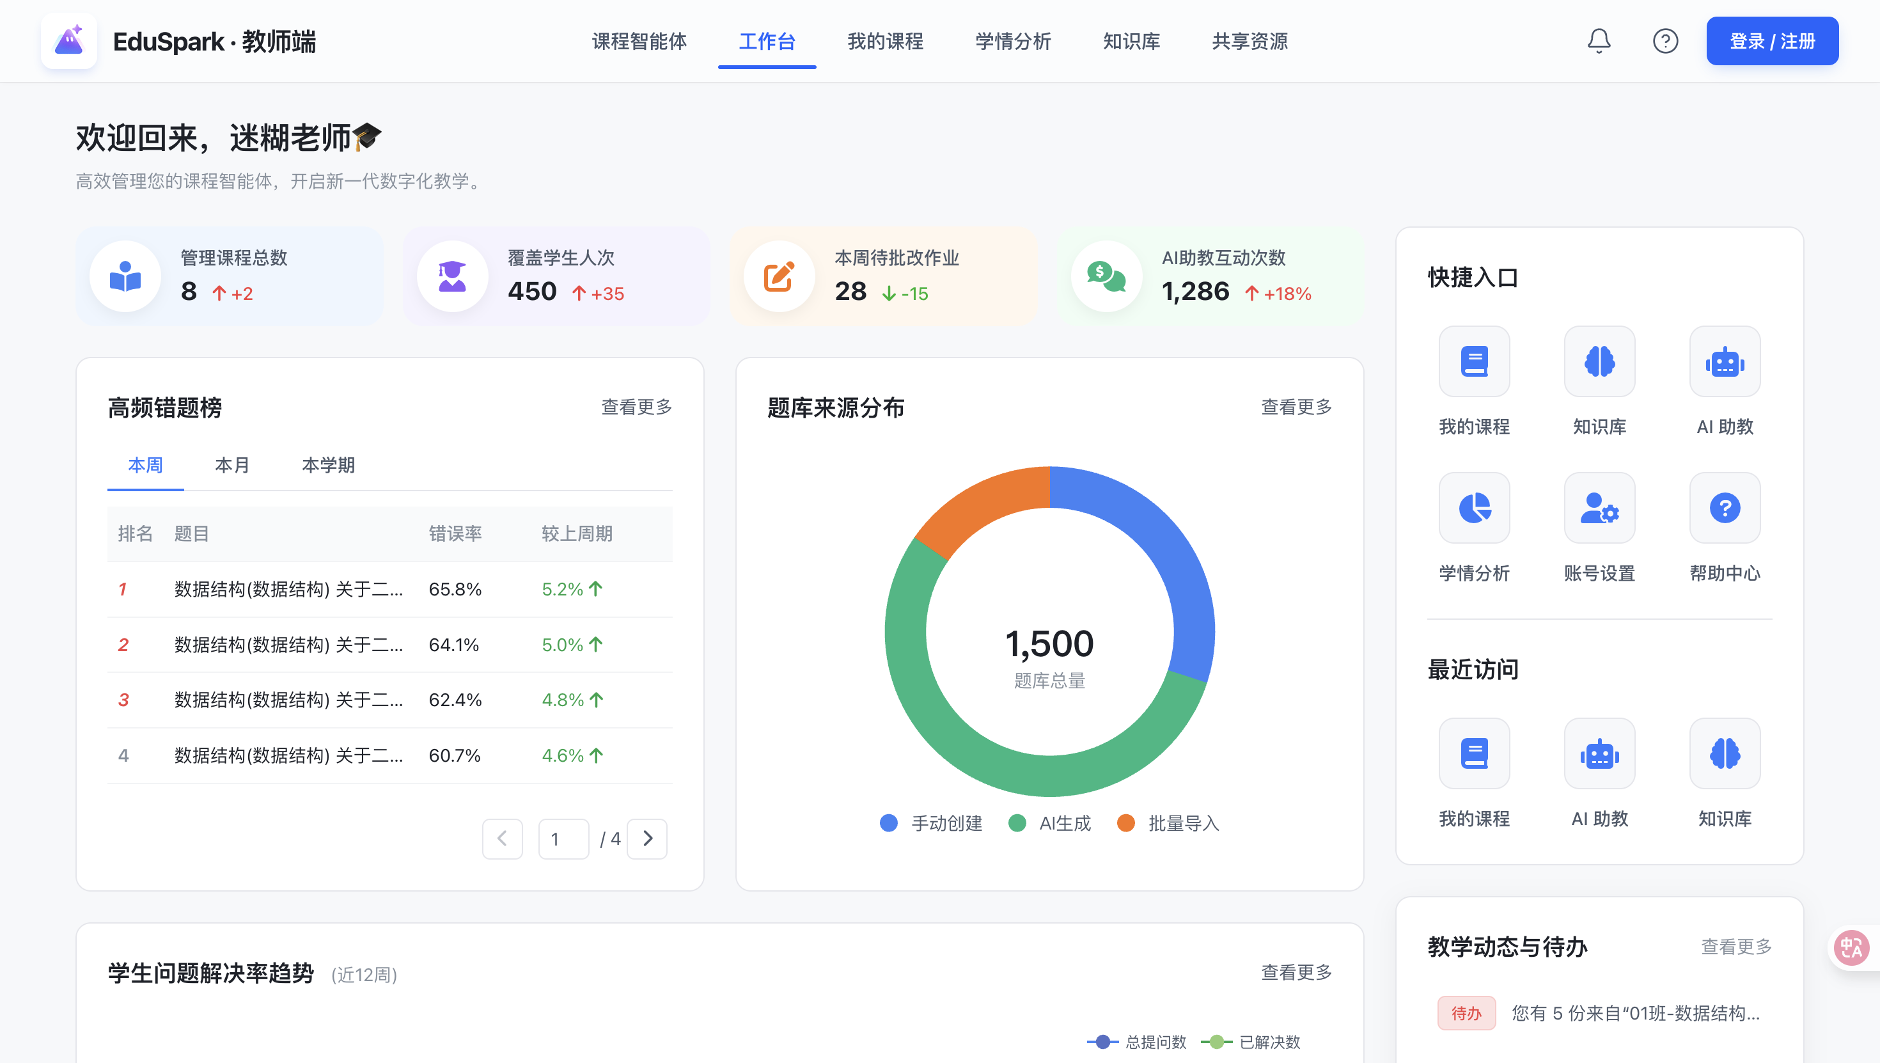Viewport: 1880px width, 1063px height.
Task: Click 查看更多 in 教学动态与待办
Action: tap(1736, 946)
